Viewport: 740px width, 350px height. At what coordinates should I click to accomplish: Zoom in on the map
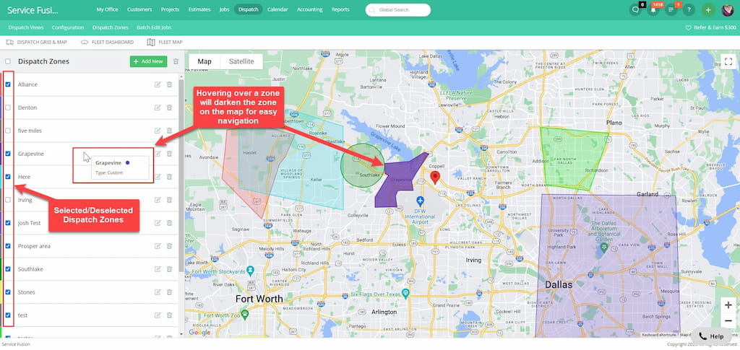click(x=728, y=305)
